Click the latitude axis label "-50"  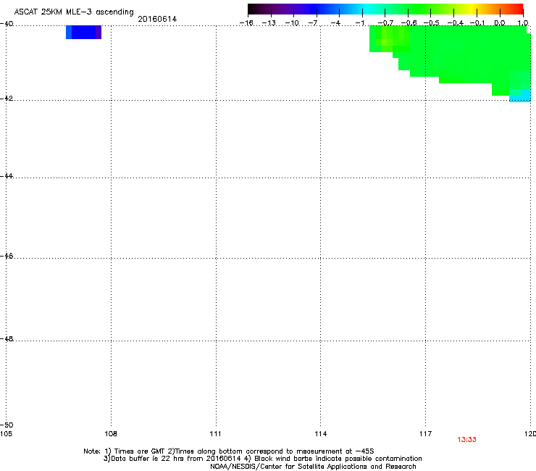pyautogui.click(x=7, y=425)
